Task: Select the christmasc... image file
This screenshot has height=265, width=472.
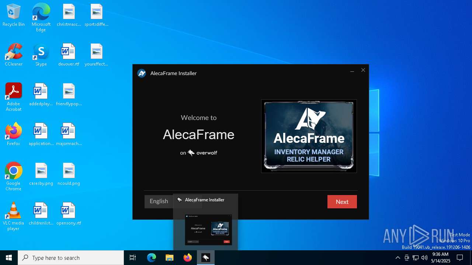Action: (69, 15)
